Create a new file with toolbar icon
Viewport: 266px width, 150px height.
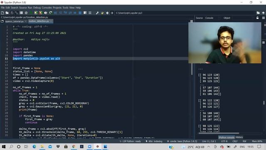(2, 13)
